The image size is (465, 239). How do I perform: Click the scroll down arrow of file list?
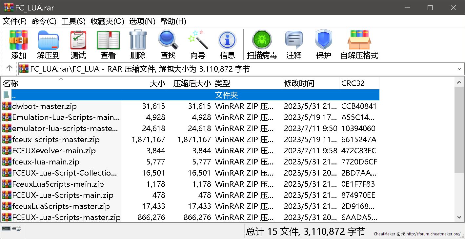(459, 217)
